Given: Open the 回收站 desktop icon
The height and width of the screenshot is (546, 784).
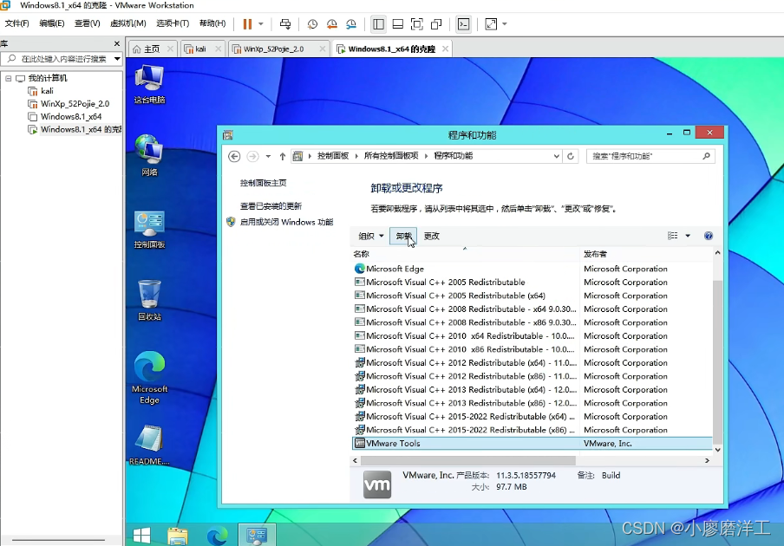Looking at the screenshot, I should (x=149, y=300).
